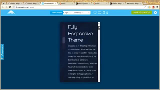Switch to laptop preview size icon
This screenshot has width=160, height=90.
click(99, 12)
